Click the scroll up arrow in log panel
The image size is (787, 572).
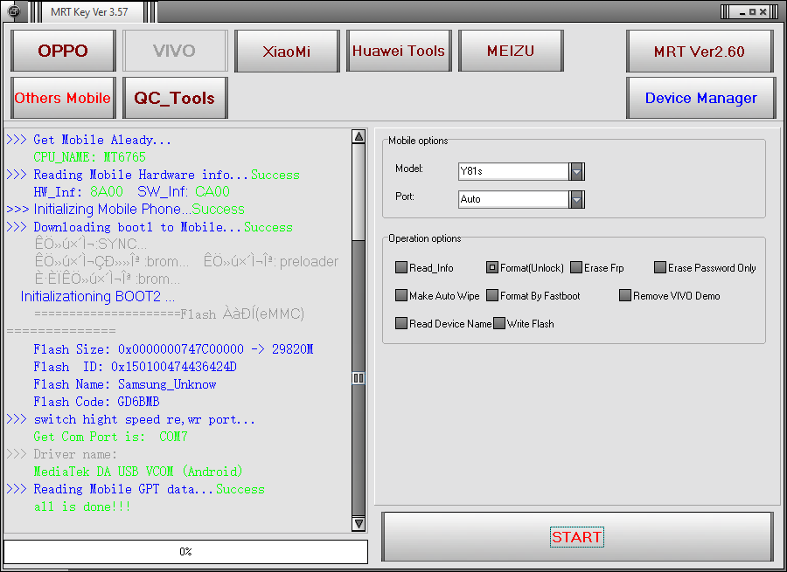(359, 137)
